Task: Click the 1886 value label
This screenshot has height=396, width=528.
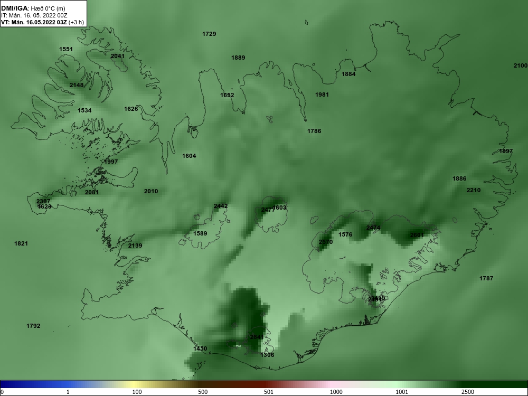Action: [x=459, y=178]
